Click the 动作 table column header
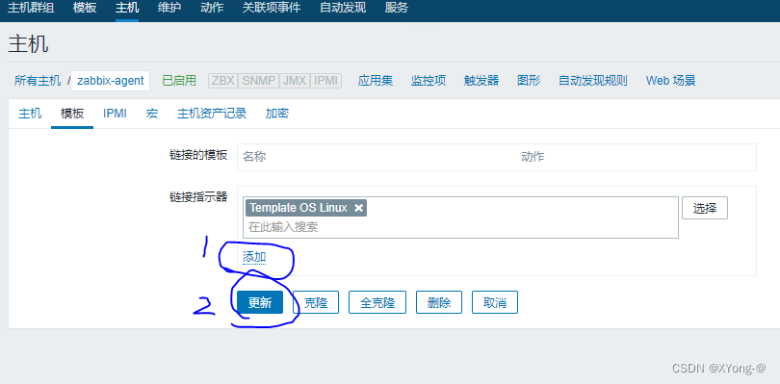 [x=533, y=157]
